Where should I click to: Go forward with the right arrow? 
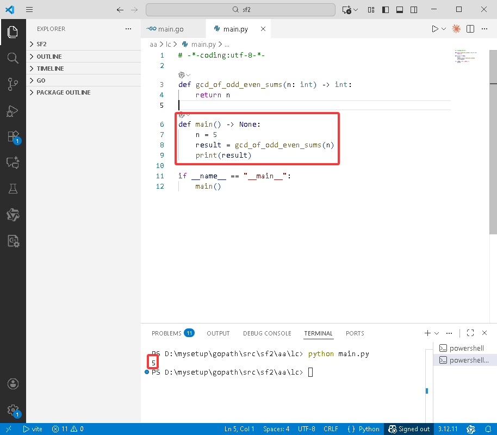pyautogui.click(x=134, y=10)
